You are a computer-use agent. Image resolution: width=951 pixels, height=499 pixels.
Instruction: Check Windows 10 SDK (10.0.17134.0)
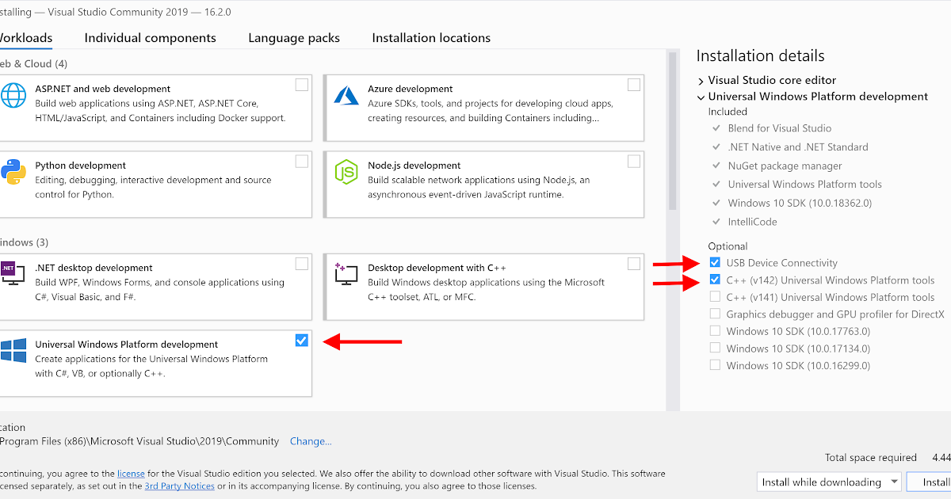(x=715, y=349)
